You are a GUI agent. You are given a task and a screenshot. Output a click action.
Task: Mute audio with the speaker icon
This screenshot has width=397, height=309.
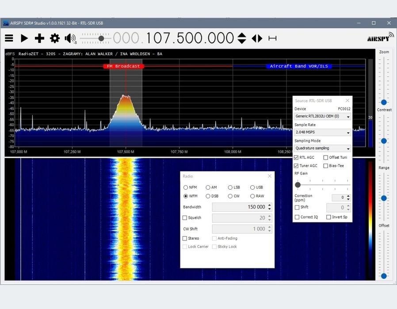point(69,38)
